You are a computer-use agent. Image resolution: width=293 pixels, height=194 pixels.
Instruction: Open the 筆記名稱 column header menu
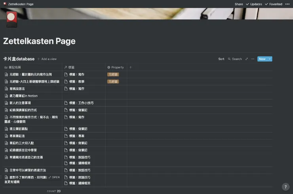coord(13,67)
